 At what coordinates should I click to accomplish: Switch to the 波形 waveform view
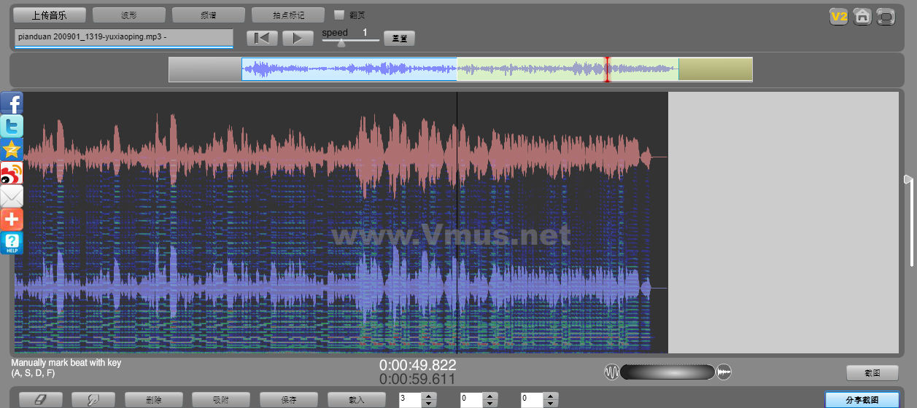129,15
